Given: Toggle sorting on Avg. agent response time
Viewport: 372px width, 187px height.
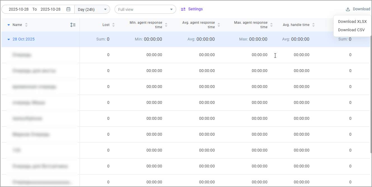Looking at the screenshot, I should tap(219, 25).
